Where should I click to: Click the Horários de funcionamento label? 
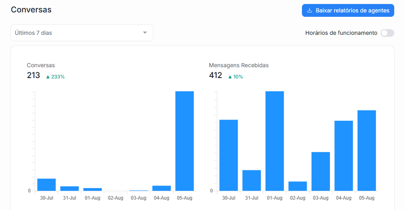[x=341, y=33]
